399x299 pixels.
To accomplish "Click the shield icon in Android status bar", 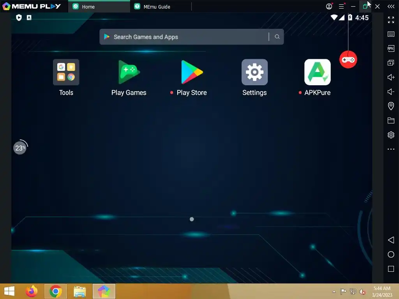I will (19, 18).
